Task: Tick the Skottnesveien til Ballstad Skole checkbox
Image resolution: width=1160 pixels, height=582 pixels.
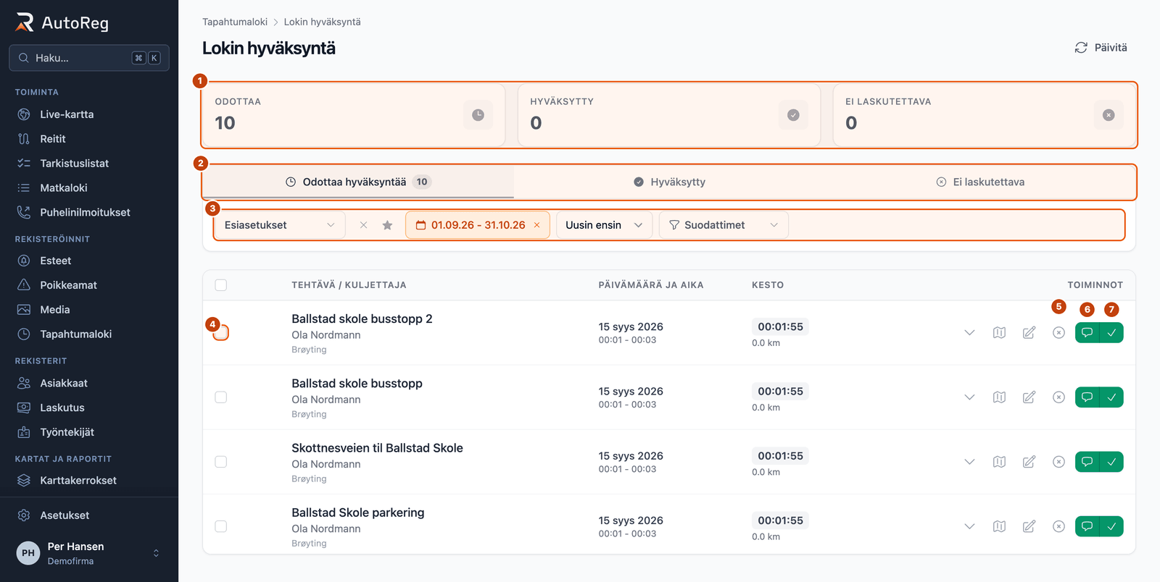Action: click(x=221, y=462)
